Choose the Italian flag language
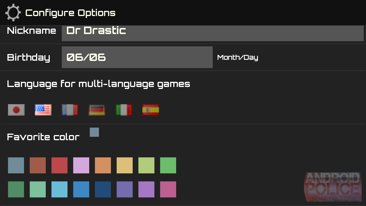The image size is (366, 206). pos(124,110)
